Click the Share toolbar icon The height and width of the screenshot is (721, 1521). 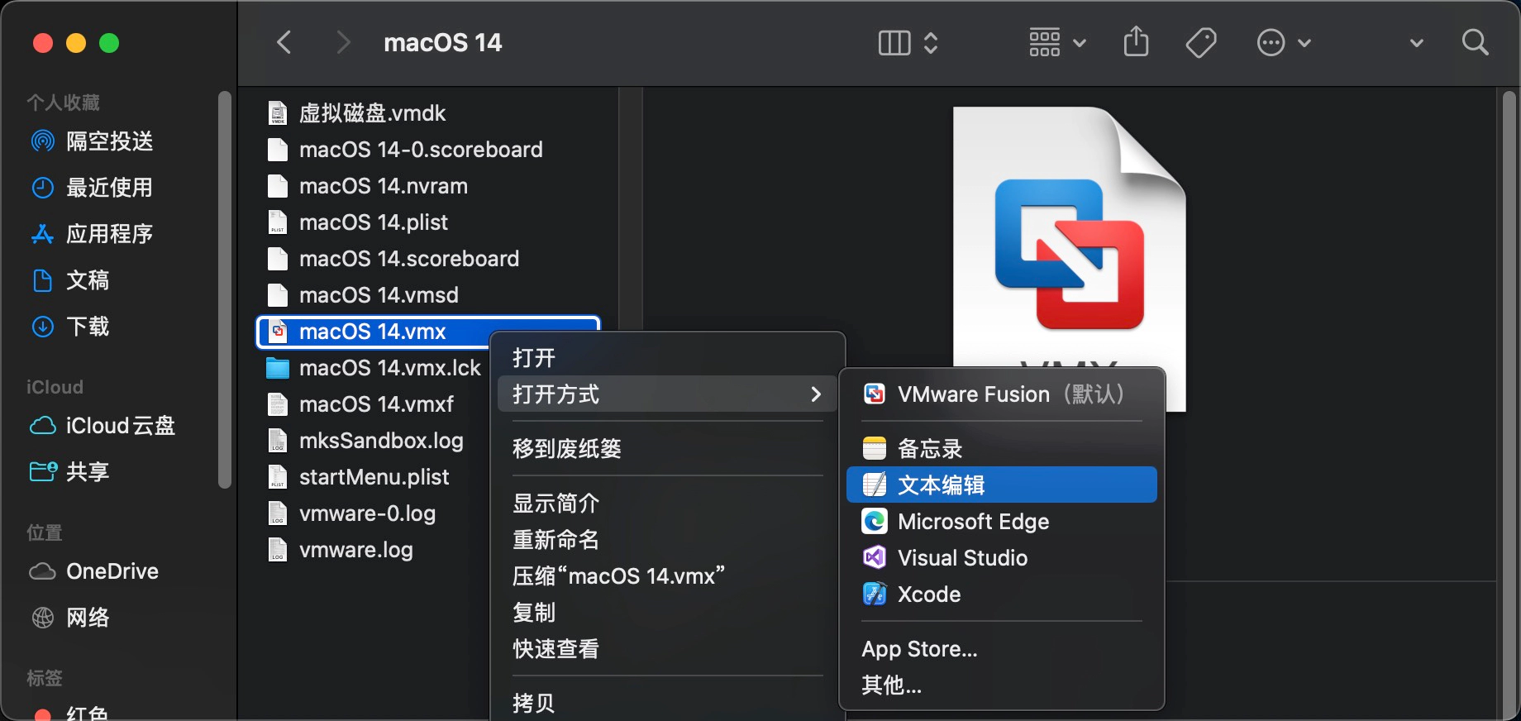(x=1137, y=41)
